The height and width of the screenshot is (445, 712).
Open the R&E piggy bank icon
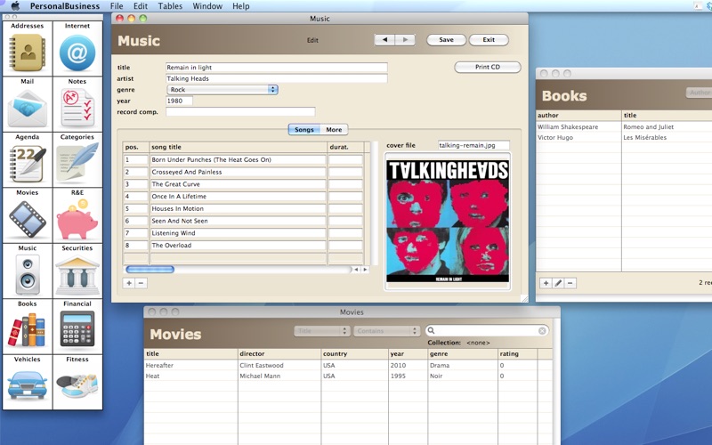tap(77, 219)
